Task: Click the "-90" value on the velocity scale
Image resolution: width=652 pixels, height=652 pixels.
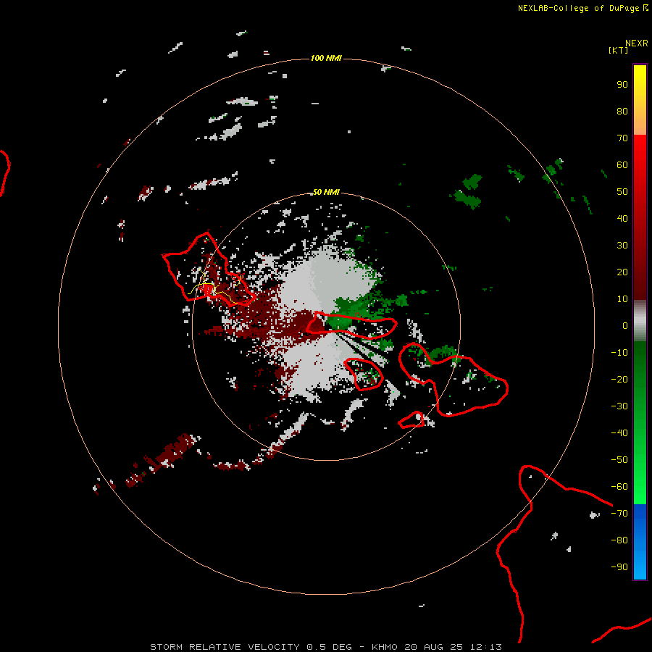Action: 619,567
